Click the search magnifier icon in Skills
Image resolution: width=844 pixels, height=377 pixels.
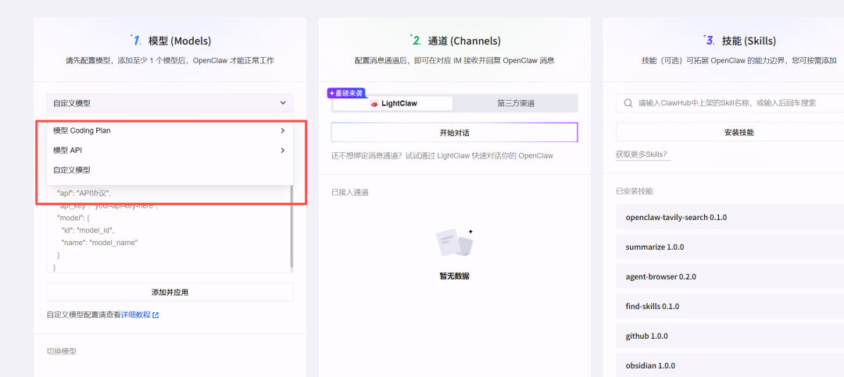(x=628, y=103)
